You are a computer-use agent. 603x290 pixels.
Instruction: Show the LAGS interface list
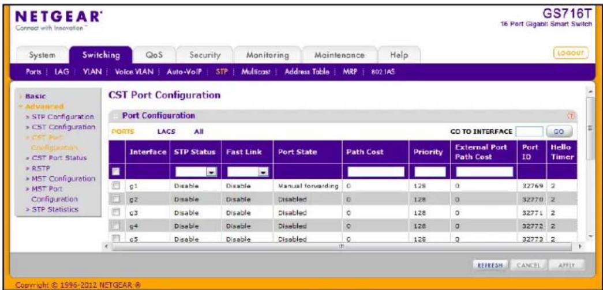[167, 131]
